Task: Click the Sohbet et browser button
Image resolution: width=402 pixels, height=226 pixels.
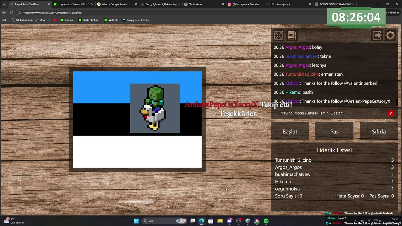Action: coord(393,13)
